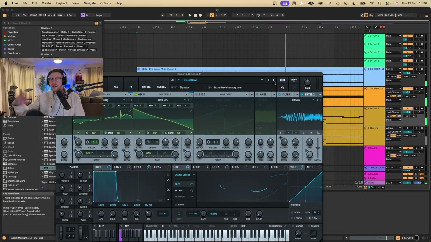Click the Link button in Ableton's toolbar

click(x=17, y=15)
